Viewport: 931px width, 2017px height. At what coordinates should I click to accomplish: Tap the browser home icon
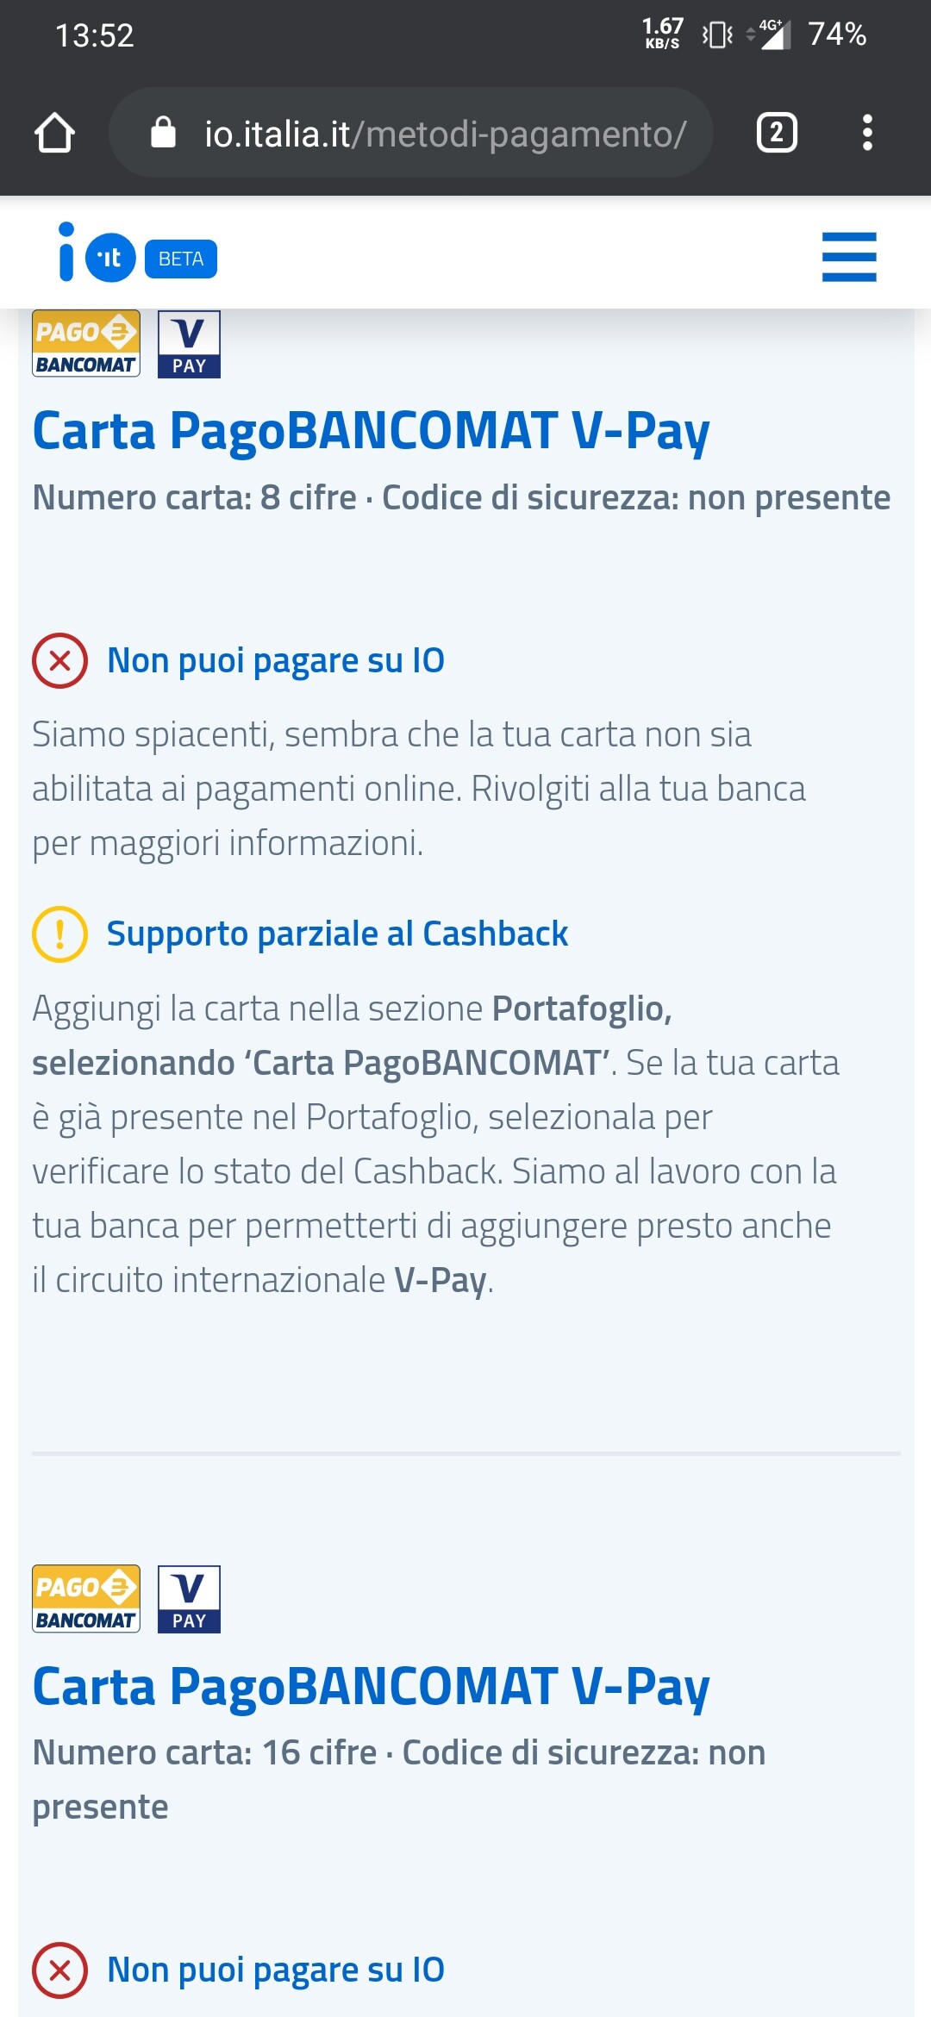54,133
